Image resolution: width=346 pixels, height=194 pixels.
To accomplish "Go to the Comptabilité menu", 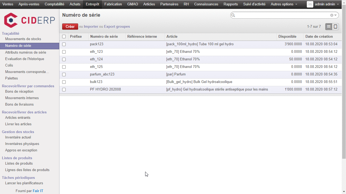I will pos(54,4).
